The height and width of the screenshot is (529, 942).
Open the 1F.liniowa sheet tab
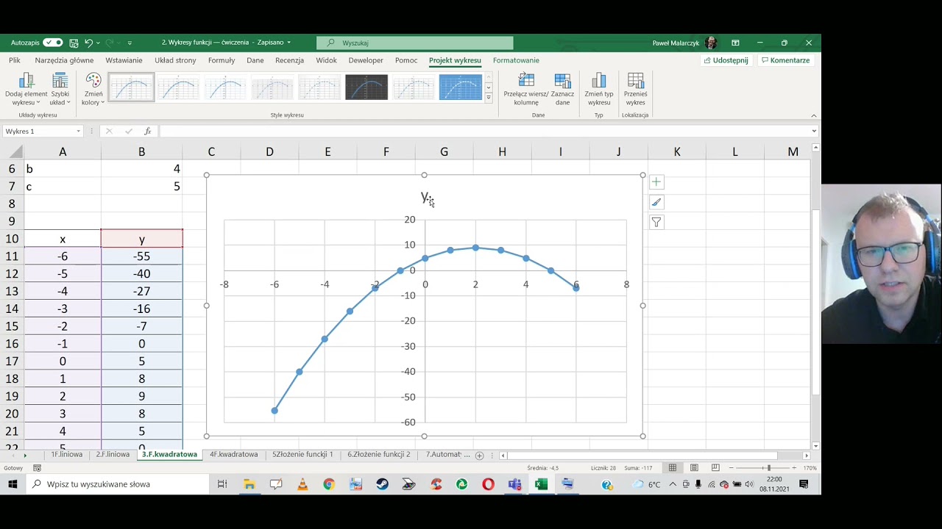(x=66, y=455)
